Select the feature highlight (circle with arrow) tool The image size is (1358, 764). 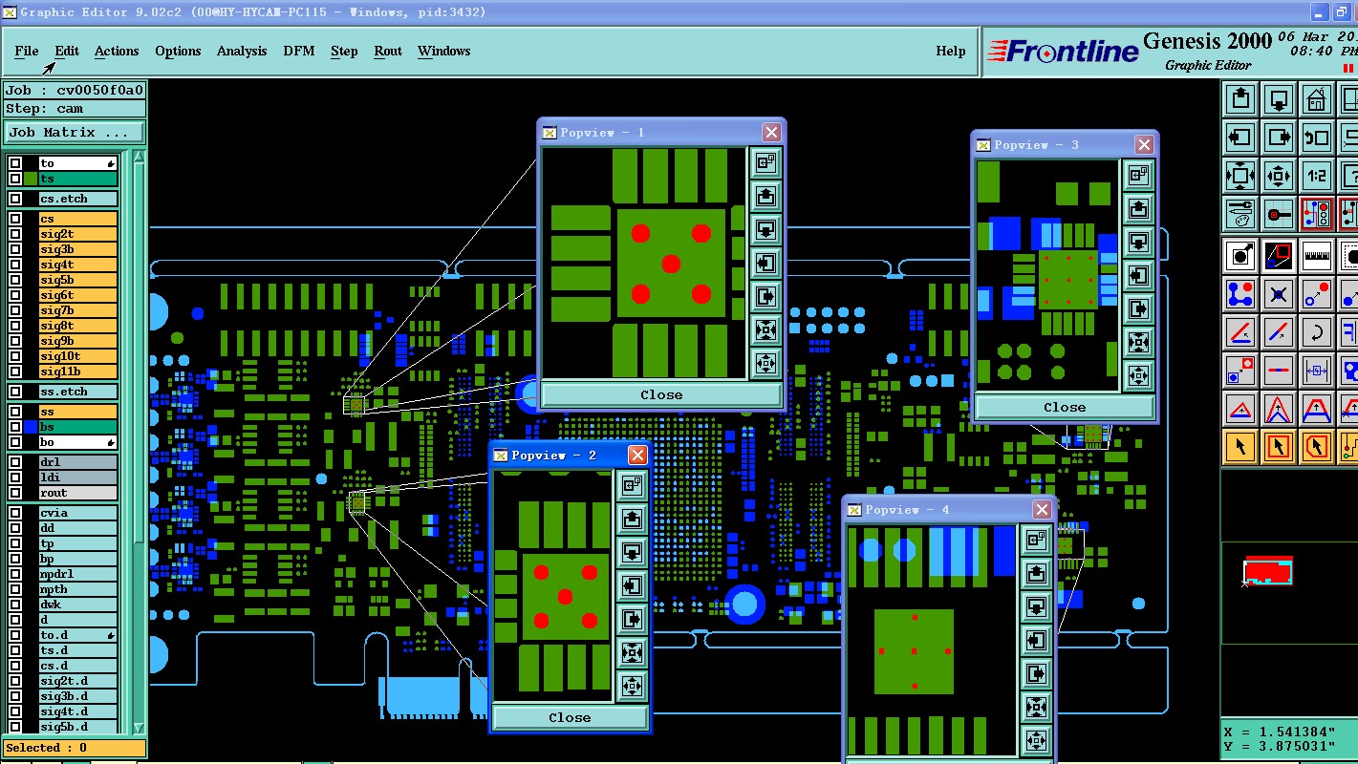click(x=1240, y=255)
